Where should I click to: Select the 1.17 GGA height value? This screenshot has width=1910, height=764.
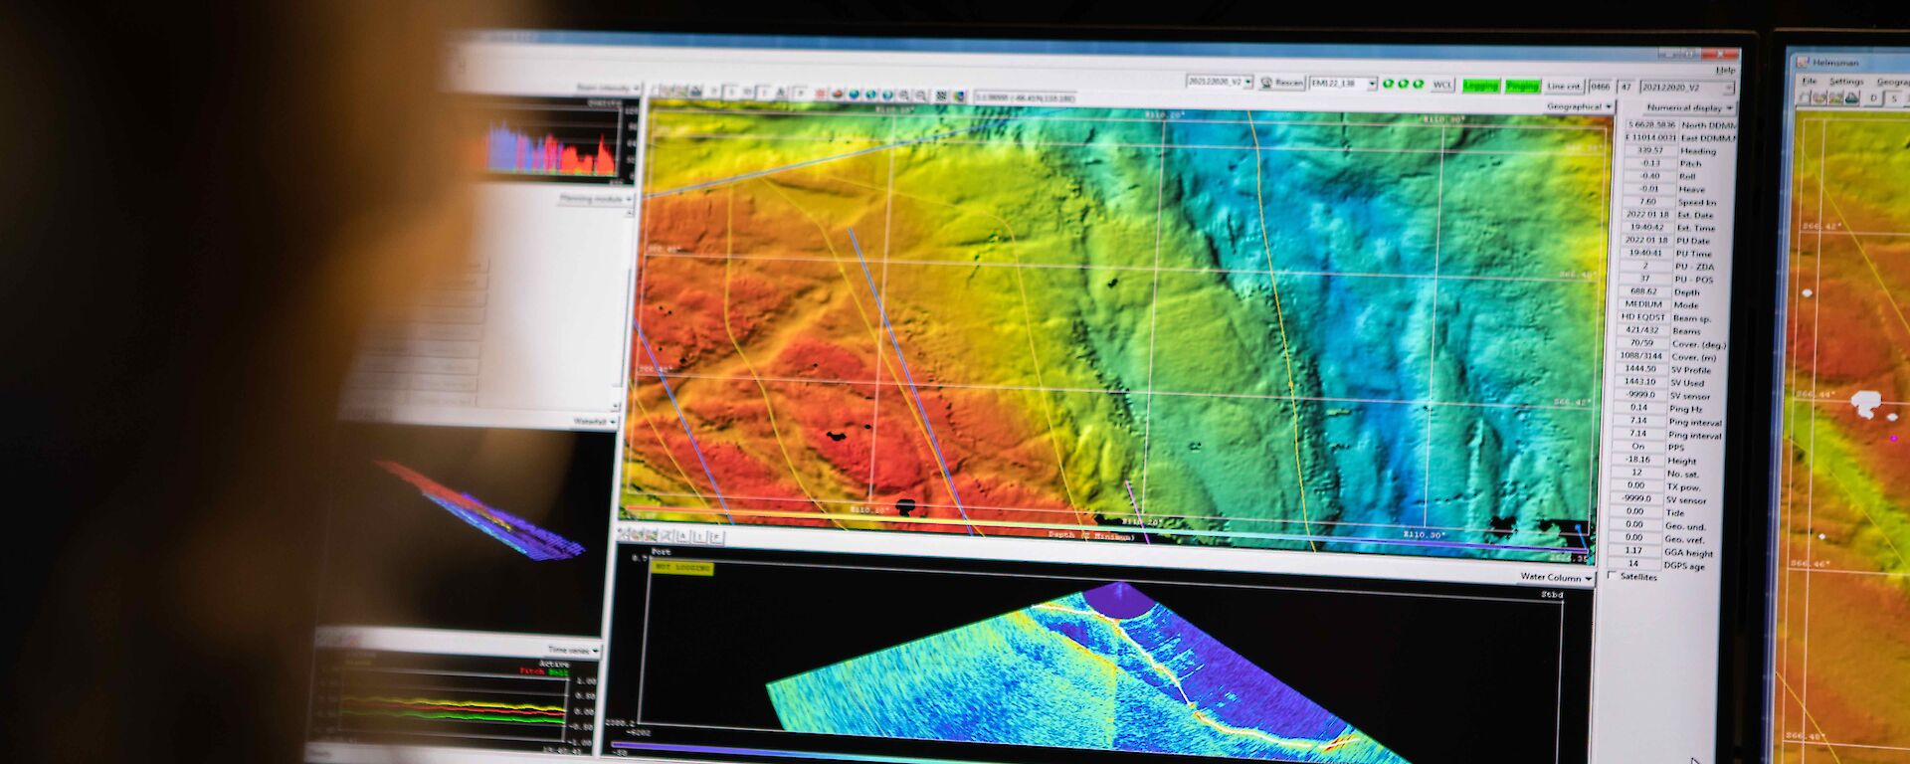(x=1633, y=550)
